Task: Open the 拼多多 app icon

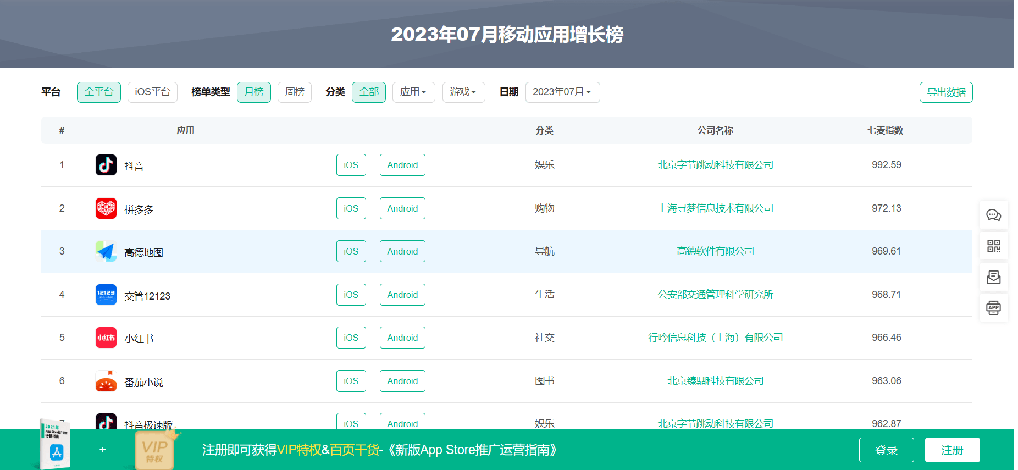Action: [x=106, y=208]
